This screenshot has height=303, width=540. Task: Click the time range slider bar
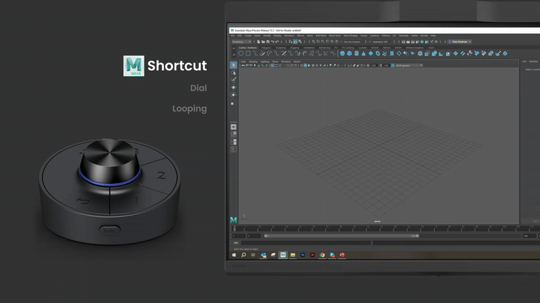coord(340,236)
